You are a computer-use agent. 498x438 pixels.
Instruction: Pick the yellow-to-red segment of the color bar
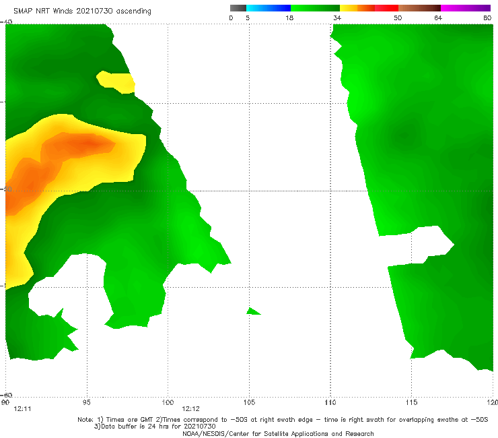[x=369, y=8]
